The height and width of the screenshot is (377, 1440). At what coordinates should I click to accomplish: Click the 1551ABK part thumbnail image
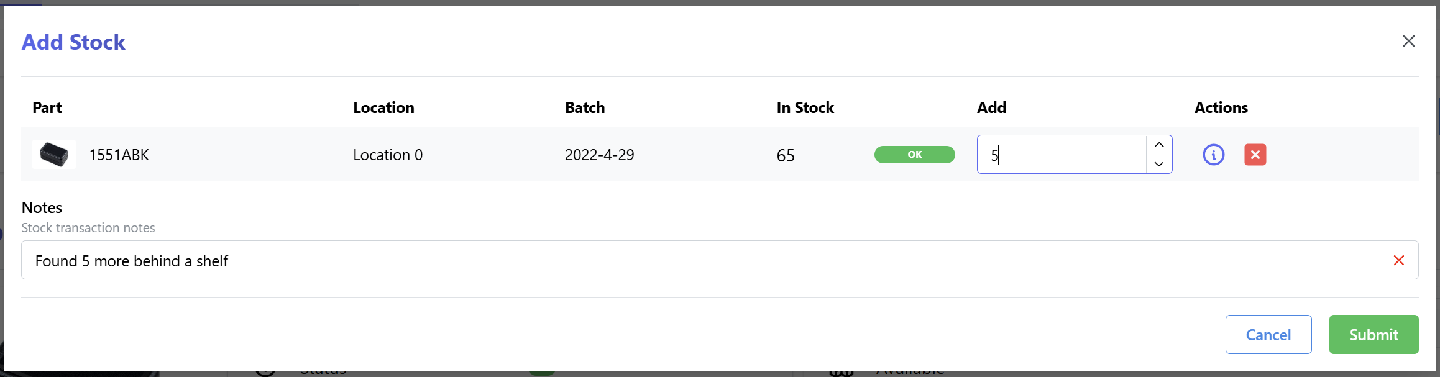[54, 154]
